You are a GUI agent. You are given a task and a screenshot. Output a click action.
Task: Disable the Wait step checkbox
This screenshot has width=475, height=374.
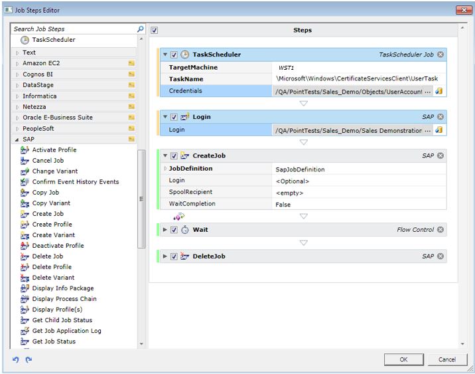tap(174, 230)
